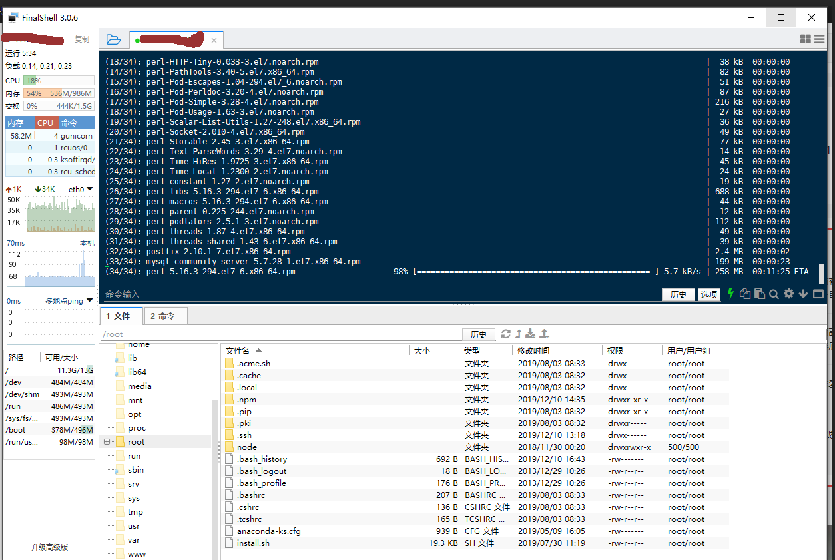Select the .ssh folder row
The image size is (835, 560).
point(475,435)
